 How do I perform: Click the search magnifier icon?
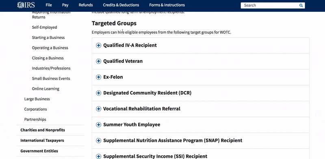[301, 5]
